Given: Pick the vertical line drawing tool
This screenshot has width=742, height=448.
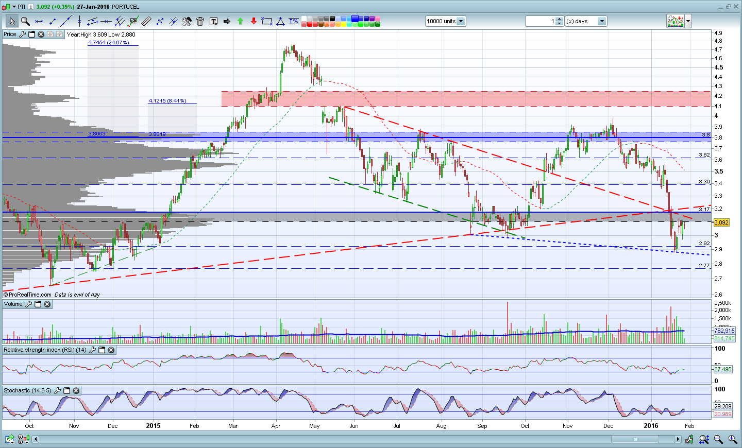Looking at the screenshot, I should coord(79,21).
